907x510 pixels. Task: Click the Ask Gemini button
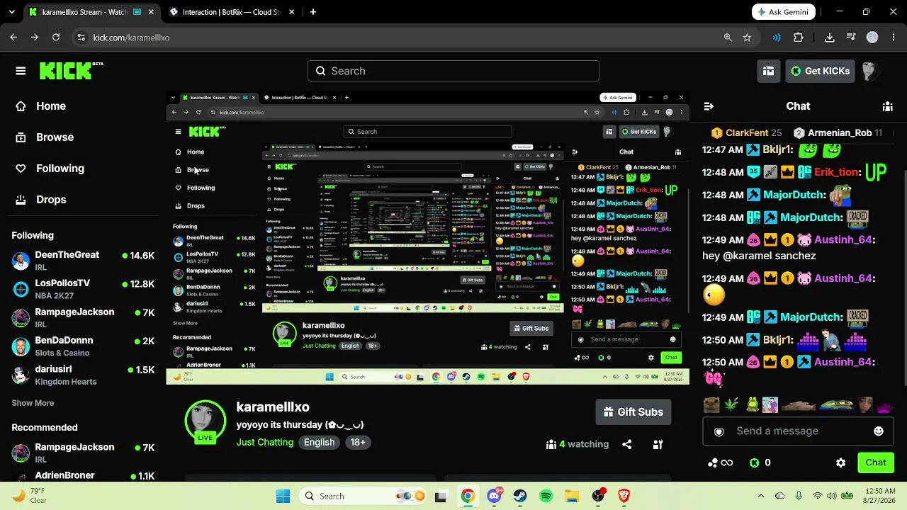tap(784, 12)
